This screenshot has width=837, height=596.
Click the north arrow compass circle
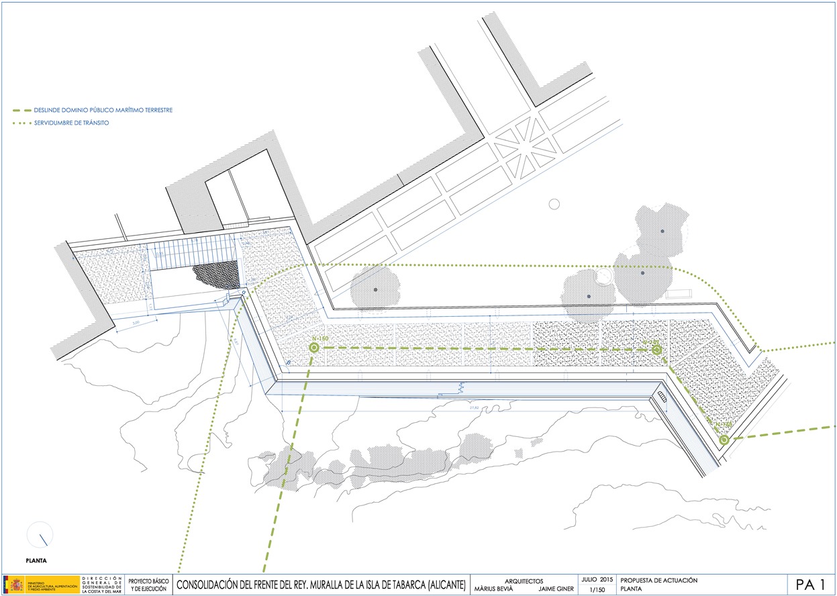coord(40,534)
